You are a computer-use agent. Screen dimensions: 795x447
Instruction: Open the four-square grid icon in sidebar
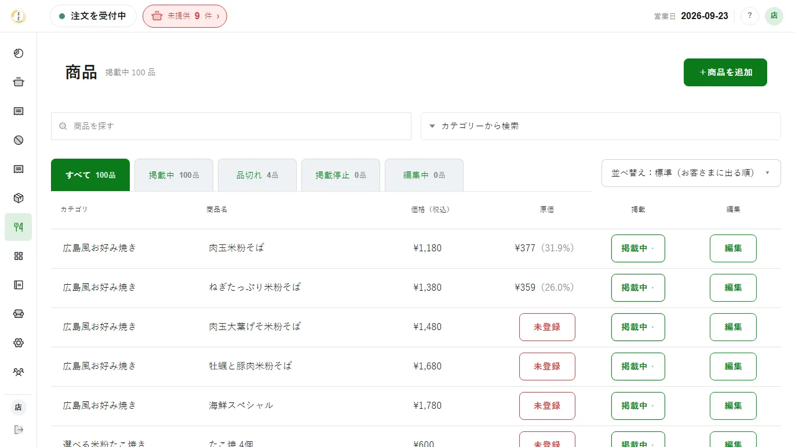(x=19, y=256)
